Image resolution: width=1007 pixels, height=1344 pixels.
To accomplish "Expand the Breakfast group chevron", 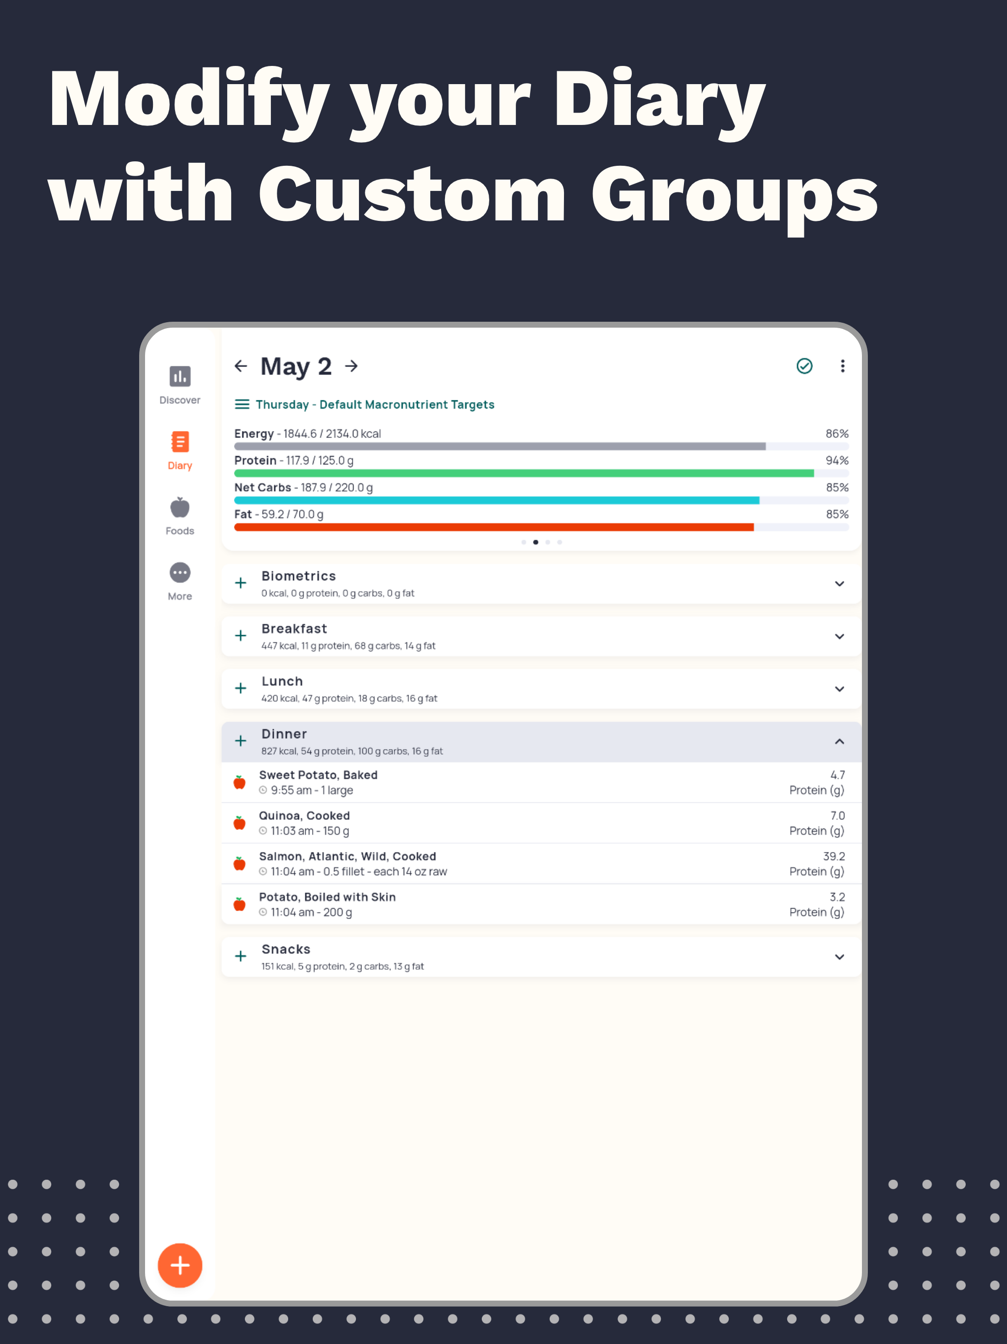I will [839, 636].
